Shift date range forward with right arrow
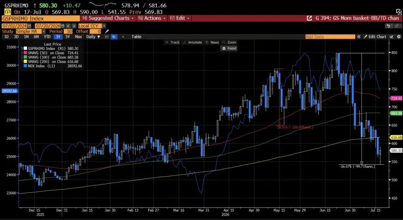Viewport: 403px width, 220px height. tap(74, 26)
